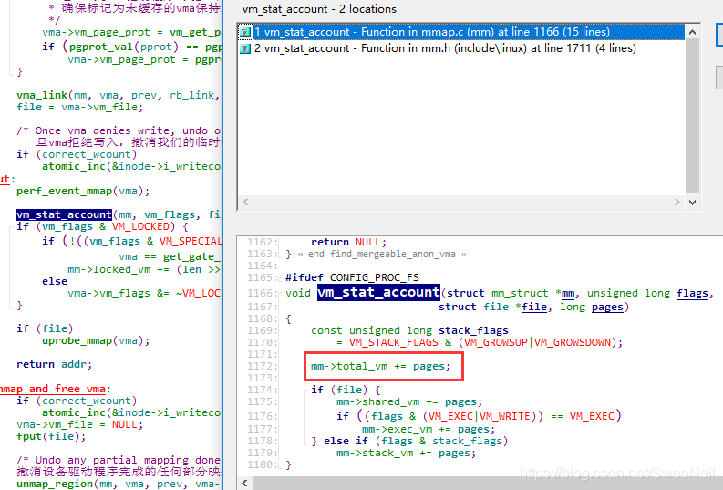Click 'return addr;' in left editor
The width and height of the screenshot is (723, 490).
coord(55,364)
